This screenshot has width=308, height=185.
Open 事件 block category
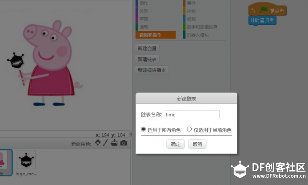[191, 3]
